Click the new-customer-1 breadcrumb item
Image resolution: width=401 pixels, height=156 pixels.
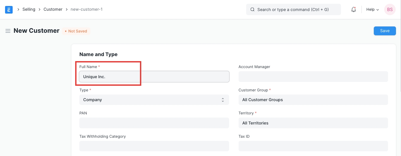pyautogui.click(x=86, y=9)
